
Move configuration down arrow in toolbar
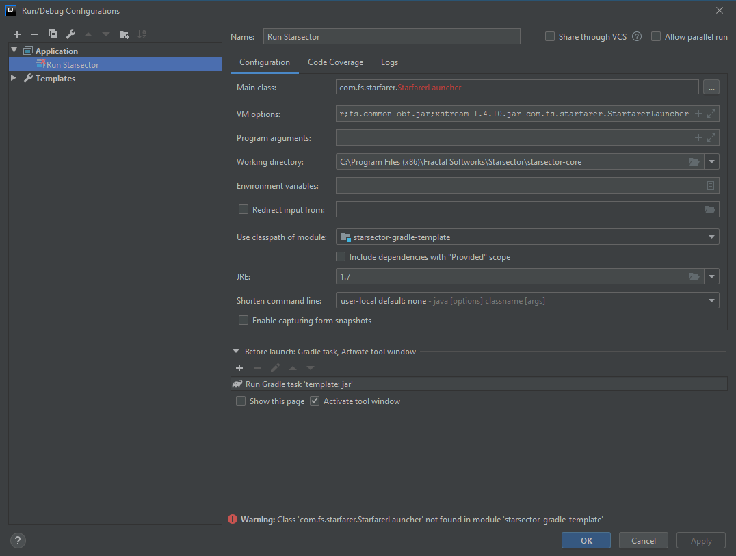coord(106,34)
